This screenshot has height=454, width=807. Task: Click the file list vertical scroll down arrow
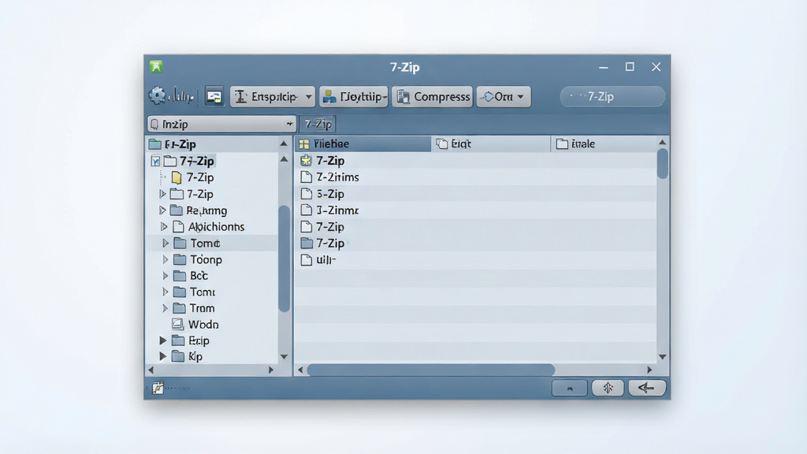pos(662,357)
